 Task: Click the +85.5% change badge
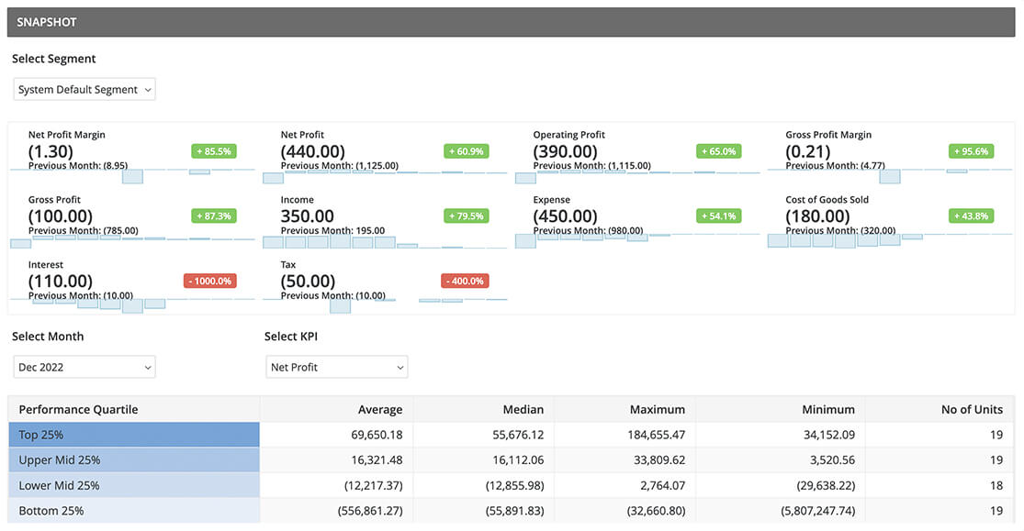tap(214, 151)
